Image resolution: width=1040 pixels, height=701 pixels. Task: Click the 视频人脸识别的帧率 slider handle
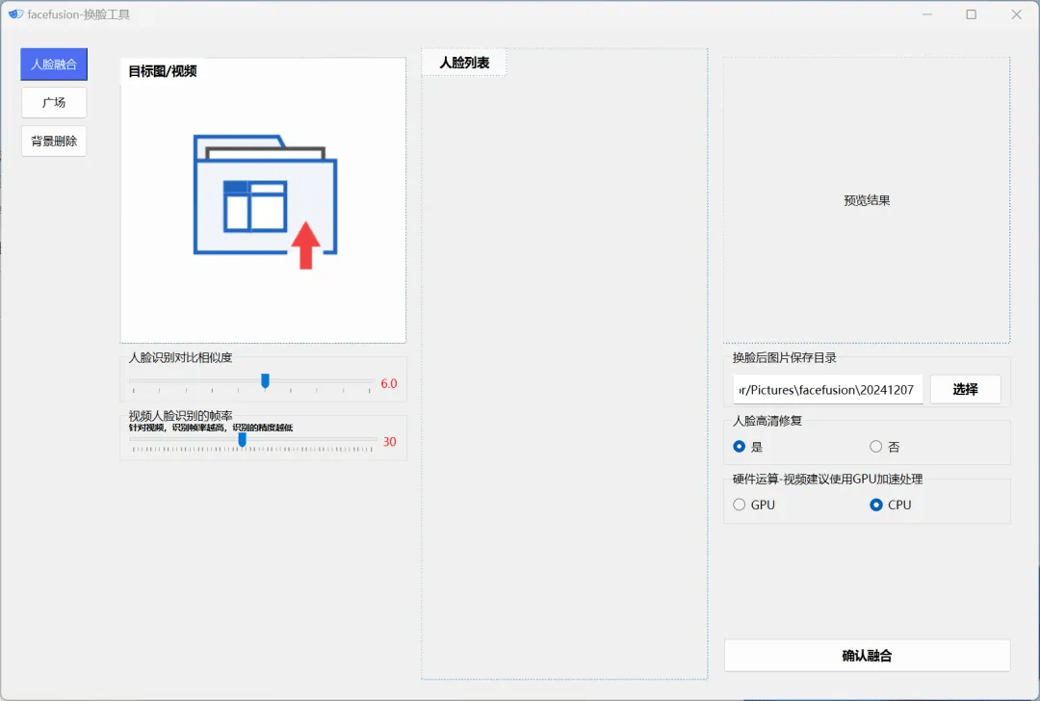242,440
